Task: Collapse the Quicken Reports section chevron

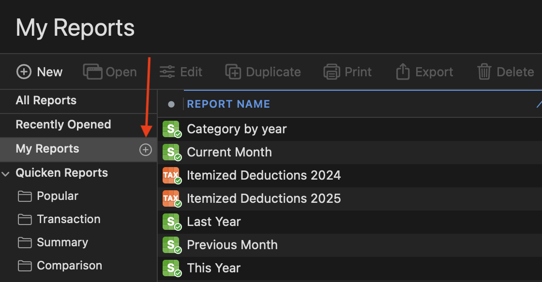Action: [5, 173]
